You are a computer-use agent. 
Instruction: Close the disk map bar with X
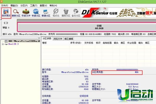(x=1, y=20)
